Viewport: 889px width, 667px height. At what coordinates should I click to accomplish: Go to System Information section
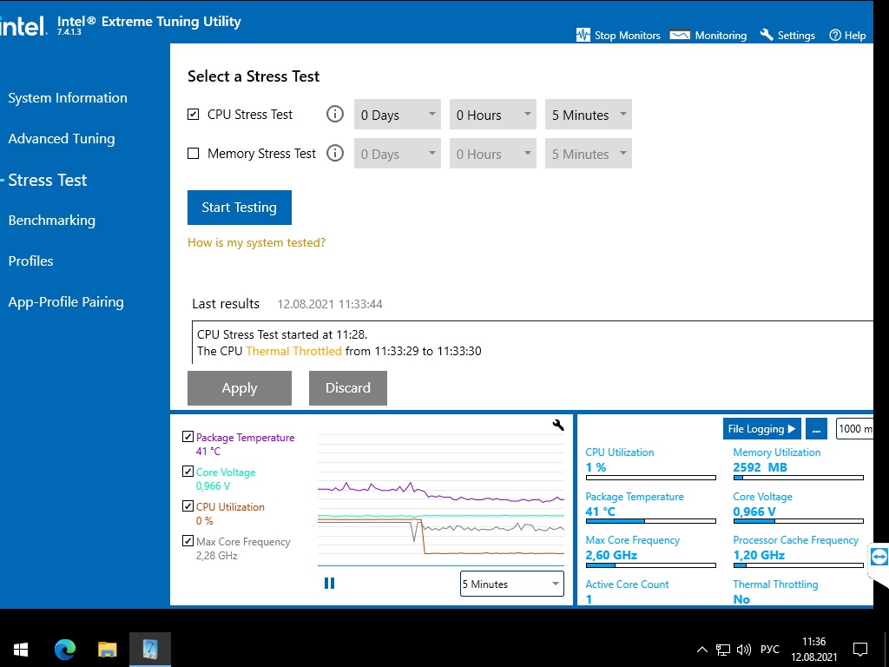68,97
